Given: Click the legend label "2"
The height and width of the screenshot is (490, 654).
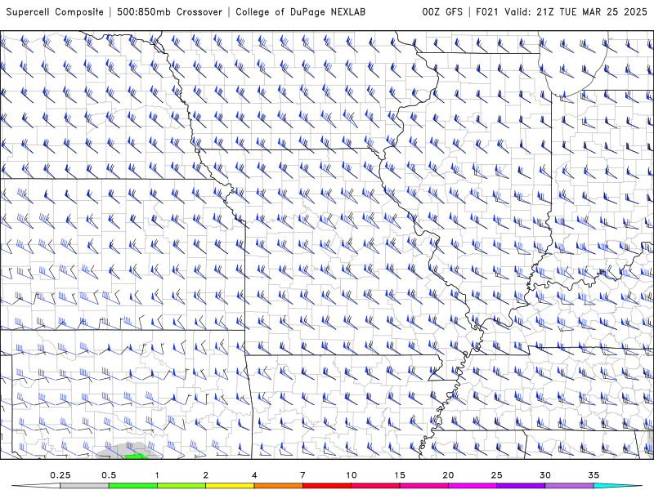Looking at the screenshot, I should tap(206, 475).
